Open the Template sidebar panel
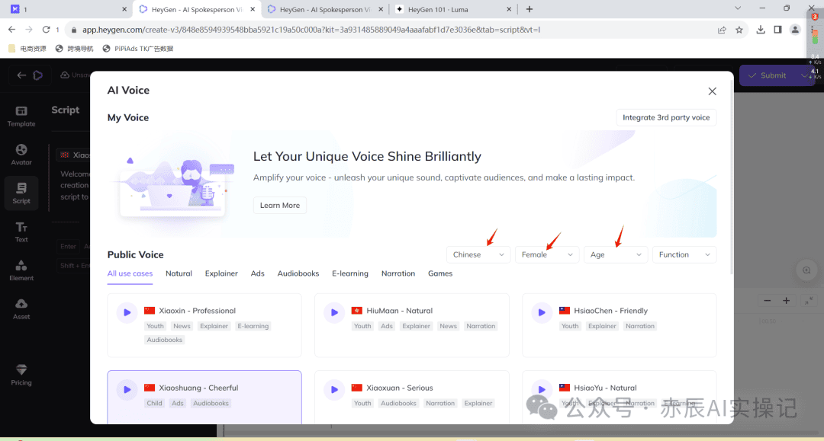The image size is (824, 441). (x=21, y=116)
